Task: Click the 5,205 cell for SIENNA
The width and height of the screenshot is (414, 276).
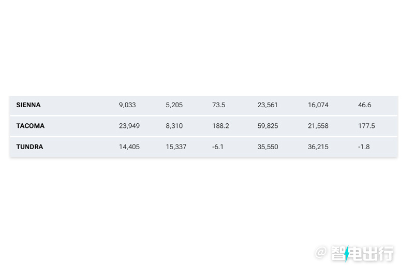Action: [174, 105]
